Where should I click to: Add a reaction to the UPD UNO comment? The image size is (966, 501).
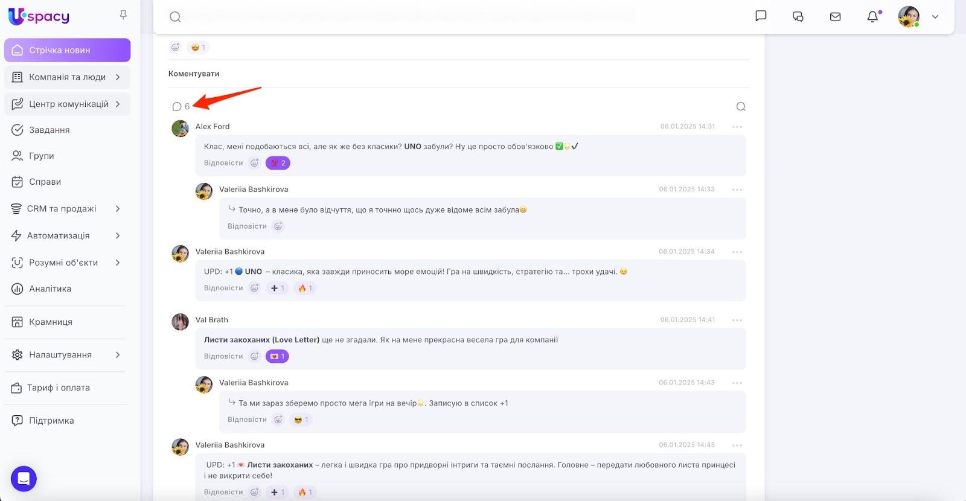click(x=254, y=288)
